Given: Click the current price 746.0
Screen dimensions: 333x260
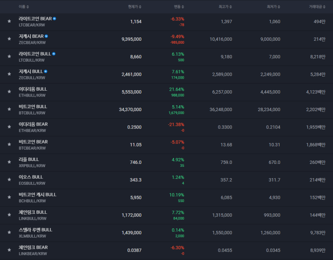Looking at the screenshot, I should tap(136, 162).
